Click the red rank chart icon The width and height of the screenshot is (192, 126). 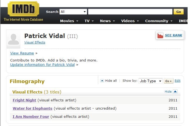[x=160, y=35]
